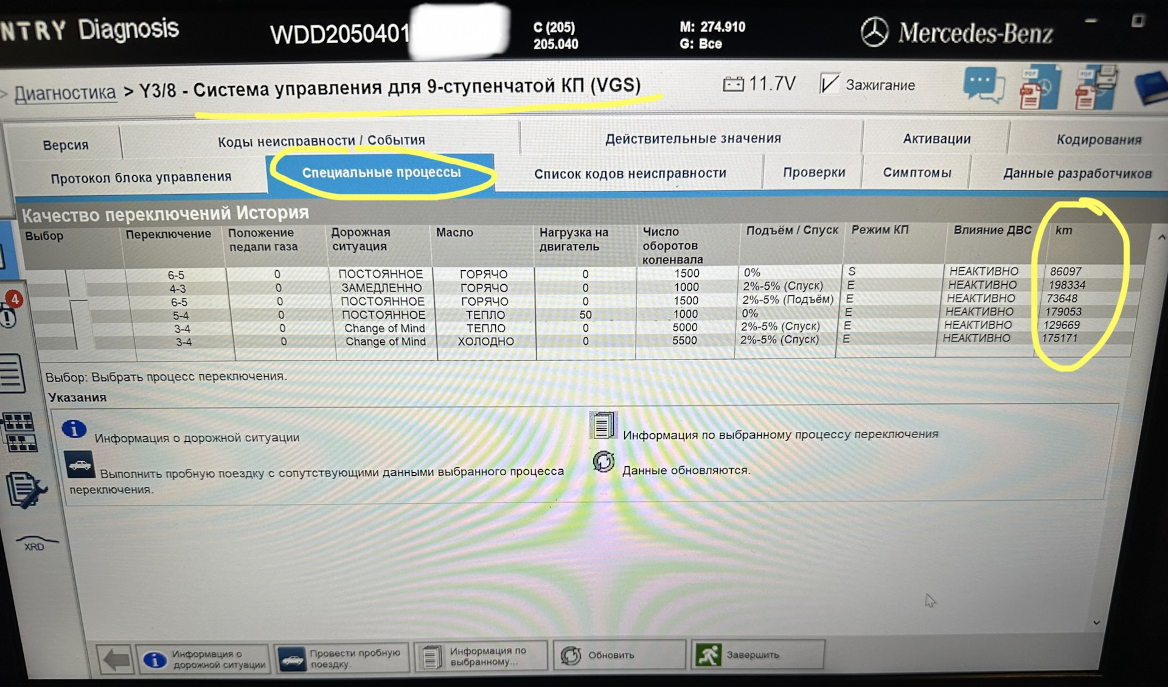Screen dimensions: 1168x687
Task: Open the checklist with wrench sidebar icon
Action: click(25, 490)
